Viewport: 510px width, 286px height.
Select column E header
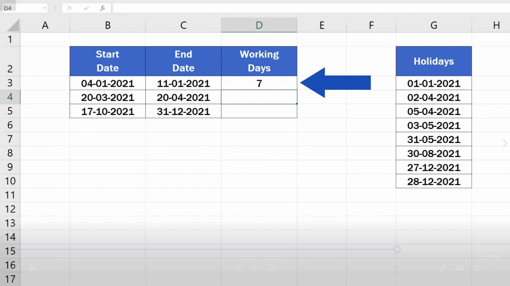[322, 25]
